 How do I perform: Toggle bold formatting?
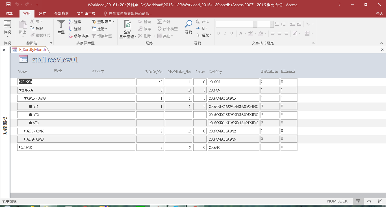(x=218, y=33)
